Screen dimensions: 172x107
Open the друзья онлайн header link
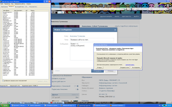[106, 16]
